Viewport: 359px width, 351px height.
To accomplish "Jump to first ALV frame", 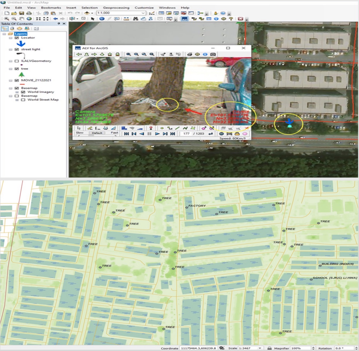I will point(126,134).
